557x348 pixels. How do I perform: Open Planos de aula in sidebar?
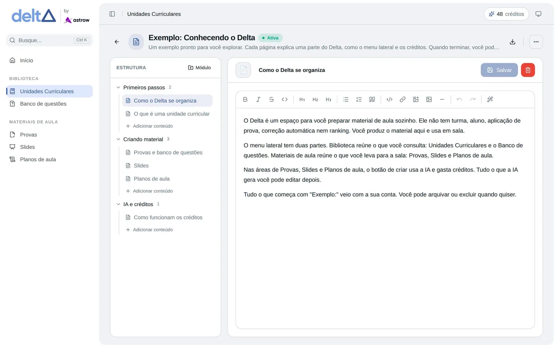pyautogui.click(x=49, y=159)
